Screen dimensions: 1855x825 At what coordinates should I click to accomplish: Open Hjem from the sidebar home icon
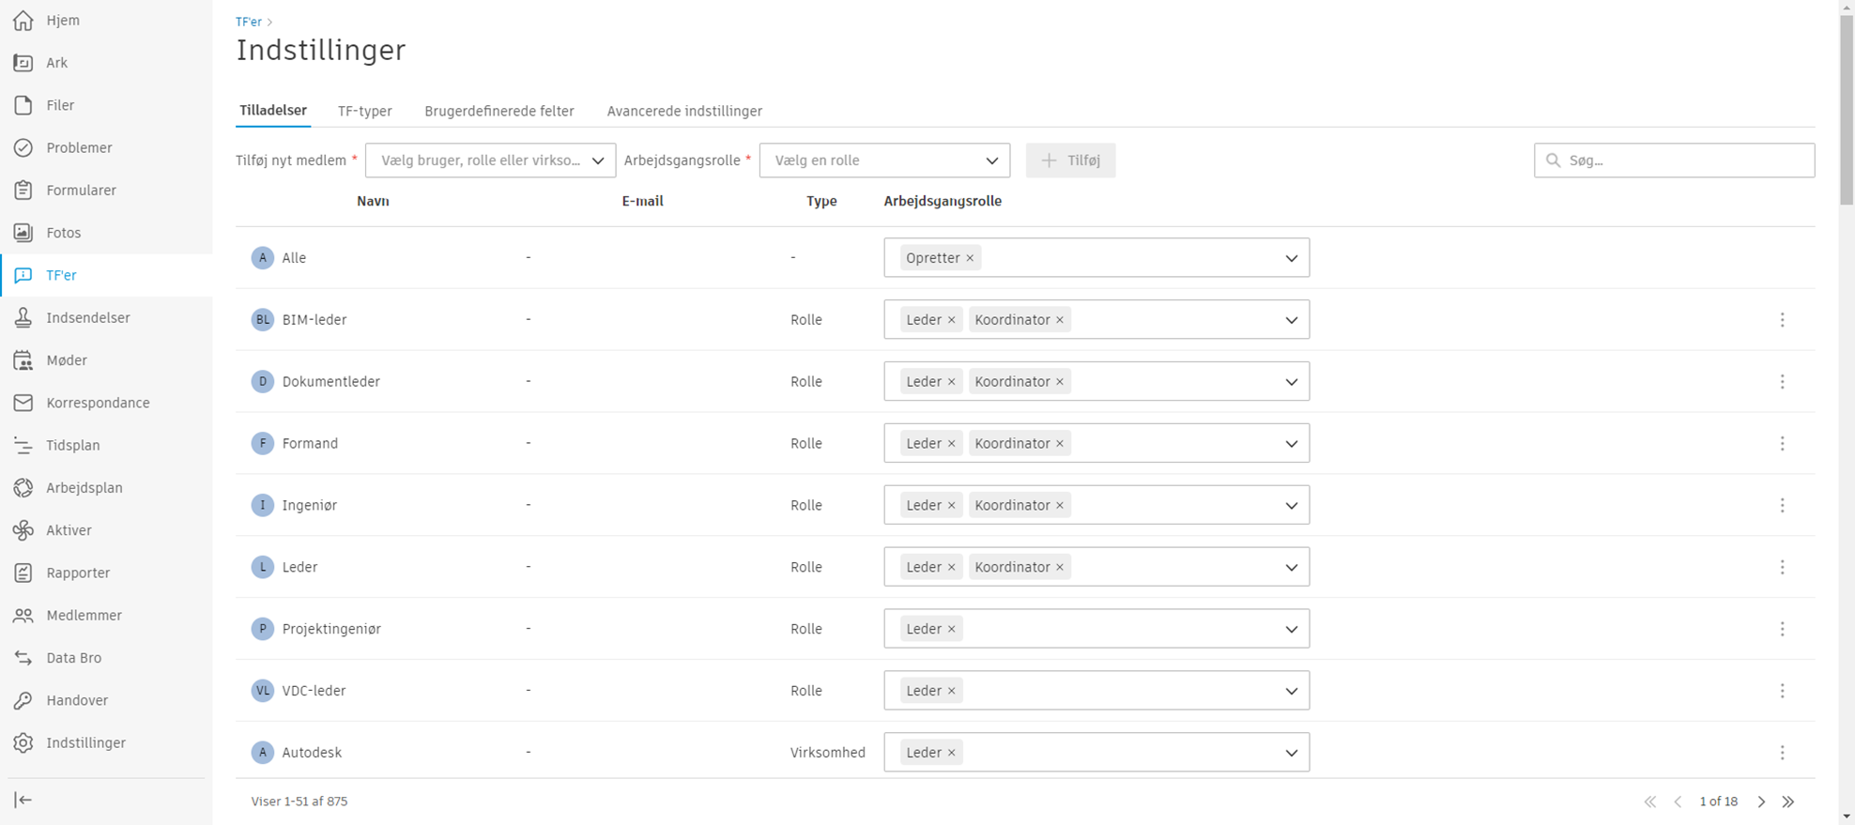click(x=23, y=21)
